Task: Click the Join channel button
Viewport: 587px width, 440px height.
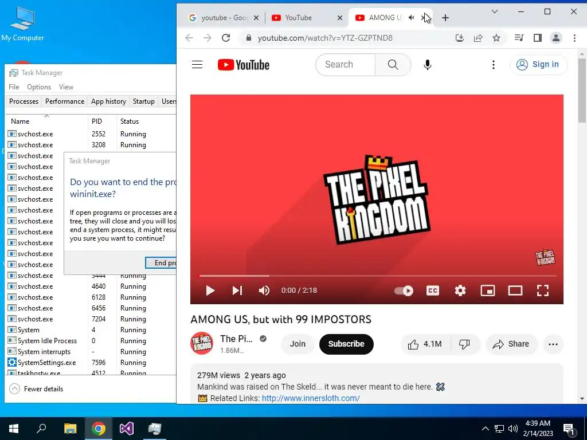Action: pos(298,344)
